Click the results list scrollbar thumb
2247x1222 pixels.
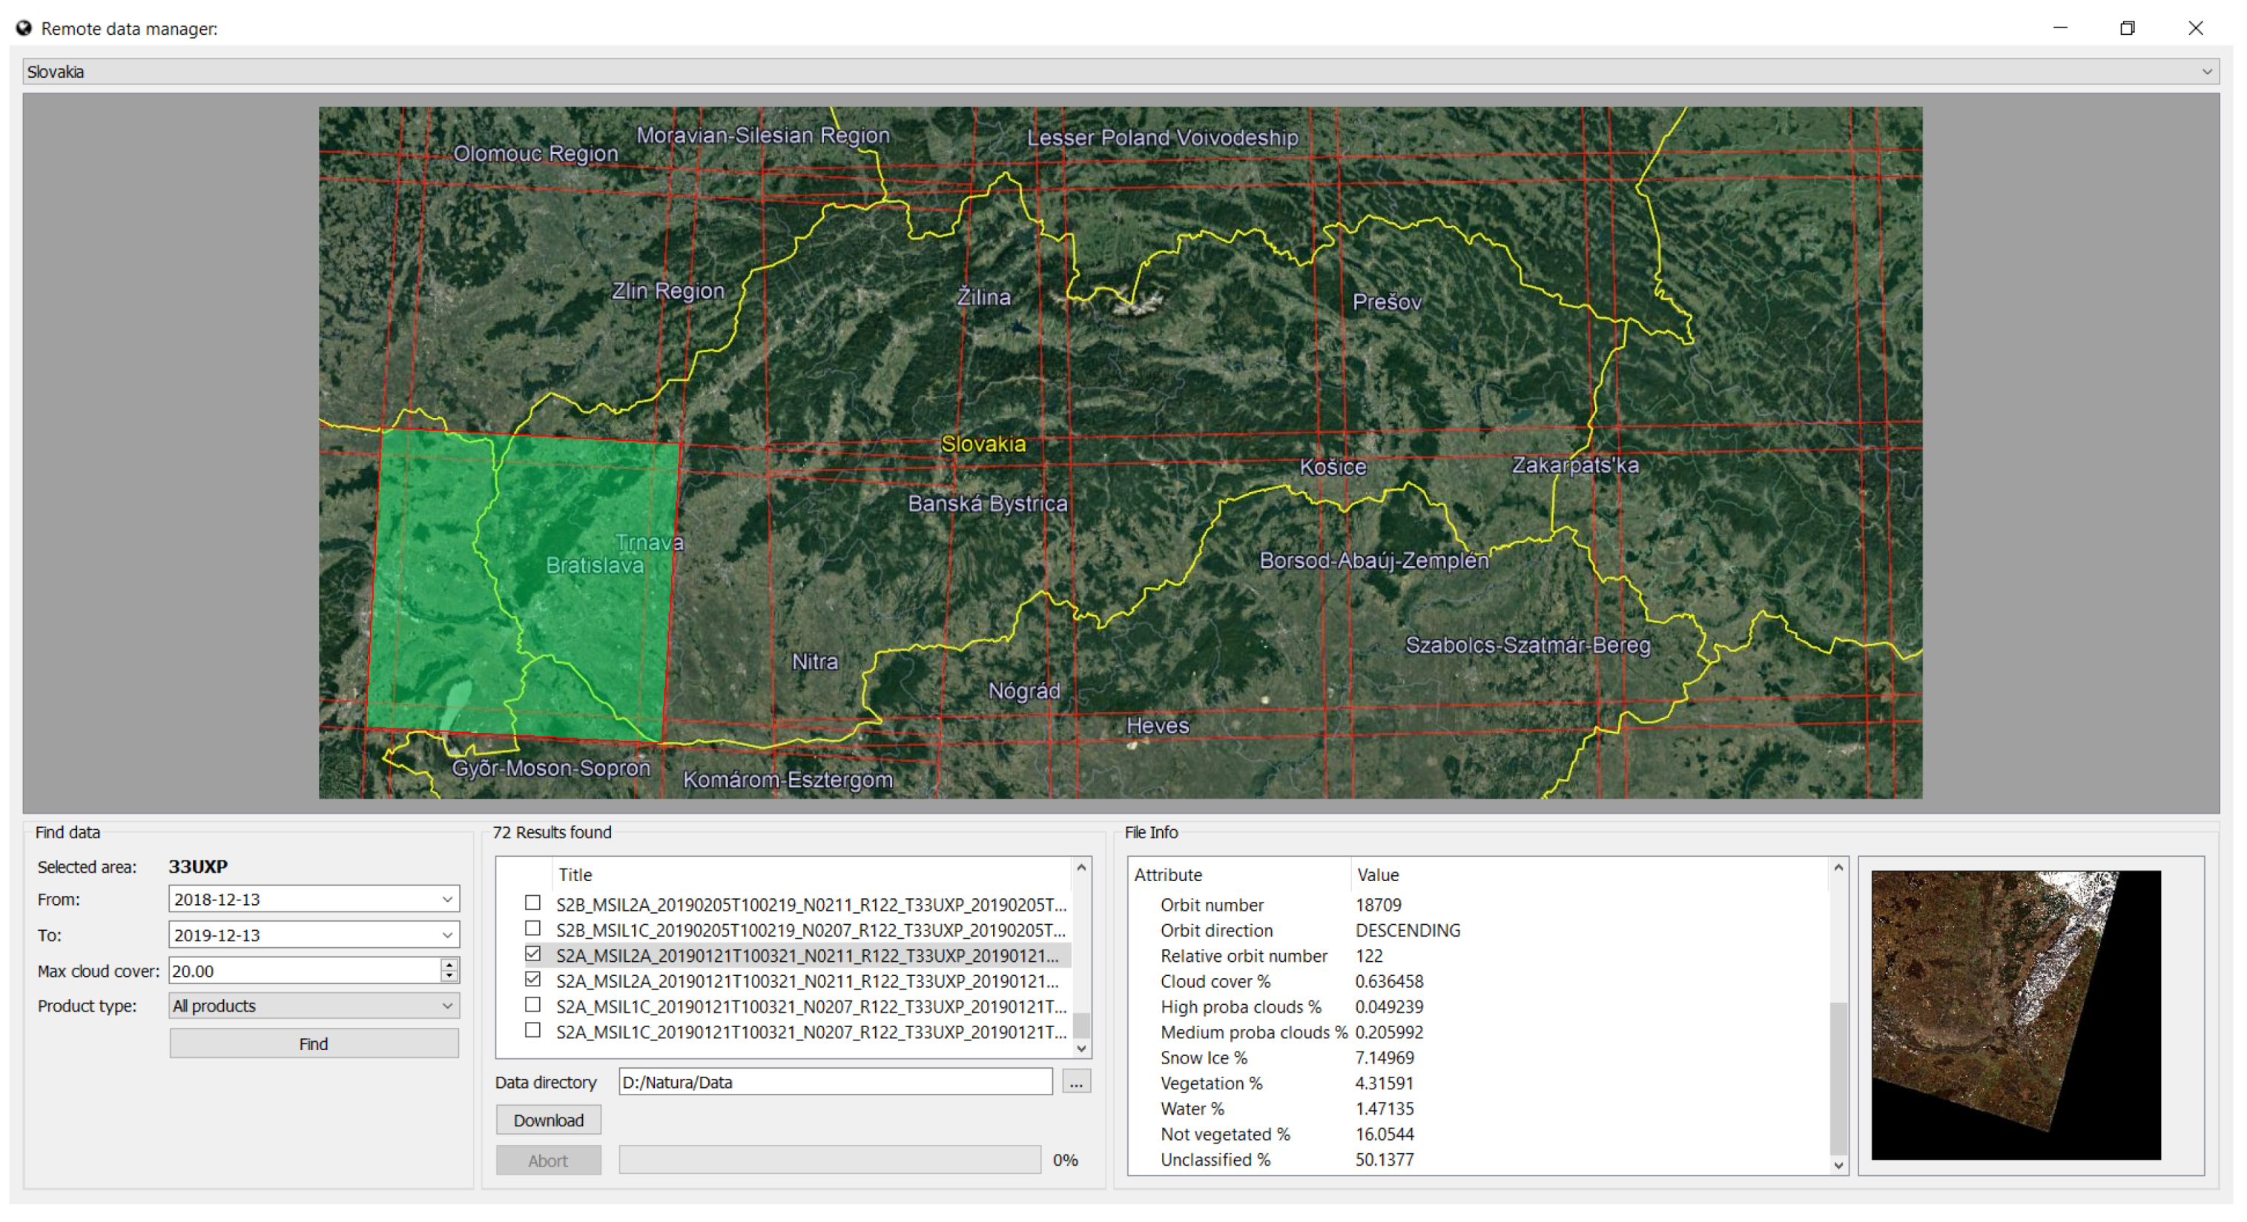pos(1080,1024)
